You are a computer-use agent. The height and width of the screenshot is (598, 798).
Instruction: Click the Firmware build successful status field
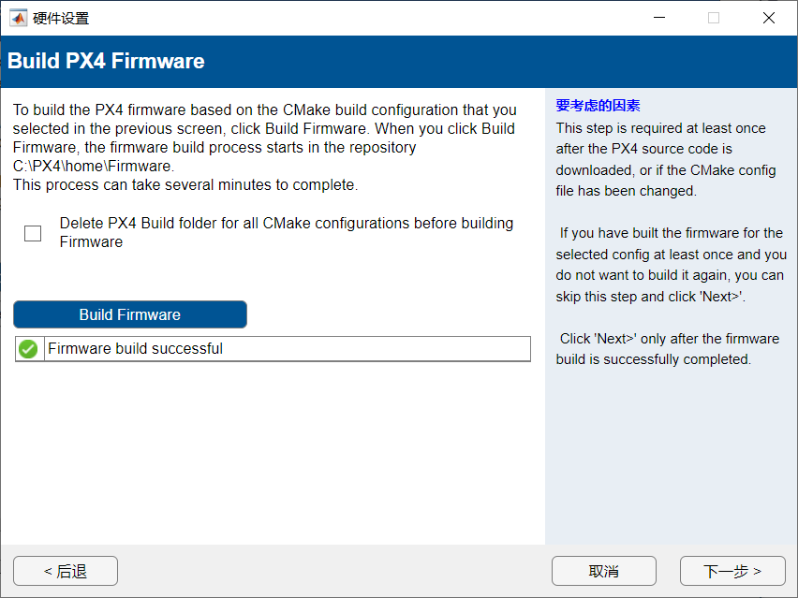286,349
